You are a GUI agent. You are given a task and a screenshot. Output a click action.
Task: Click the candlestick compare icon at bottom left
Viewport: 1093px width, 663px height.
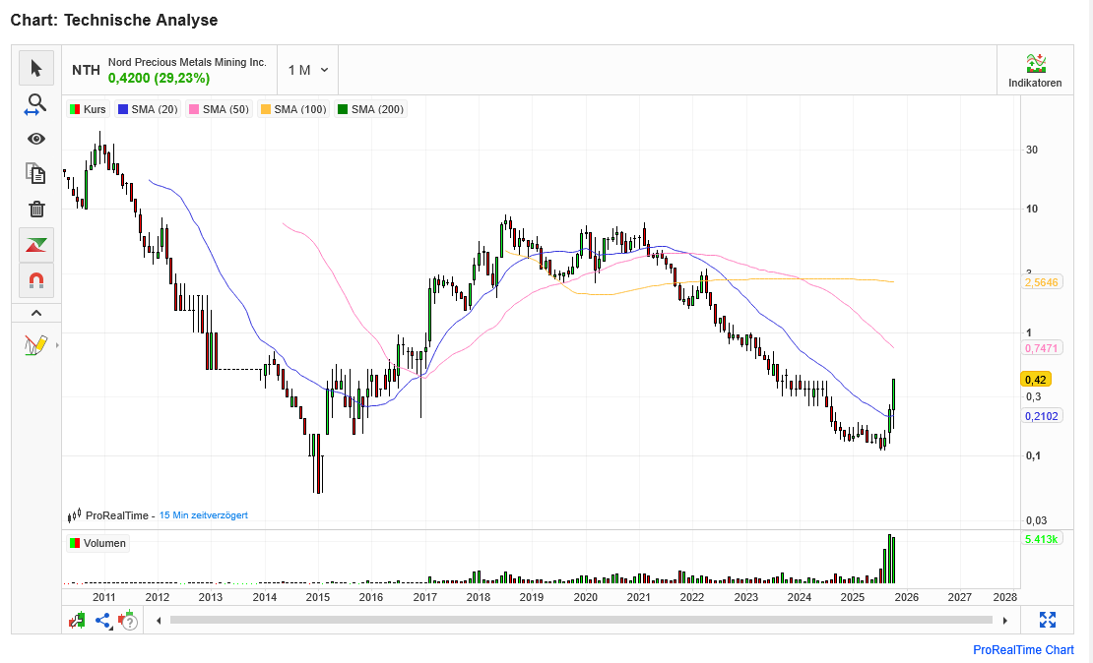tap(77, 621)
